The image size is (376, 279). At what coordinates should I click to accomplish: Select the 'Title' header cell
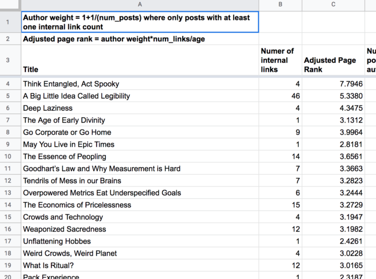[140, 60]
